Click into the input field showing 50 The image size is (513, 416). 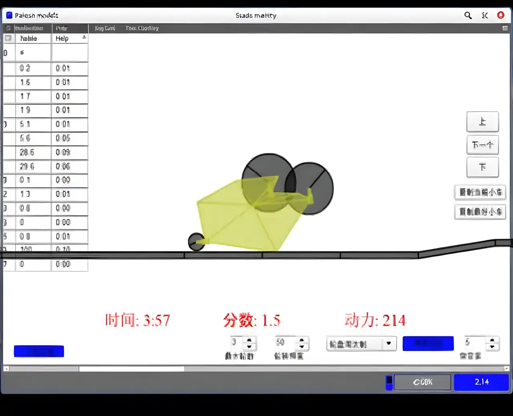pyautogui.click(x=285, y=343)
